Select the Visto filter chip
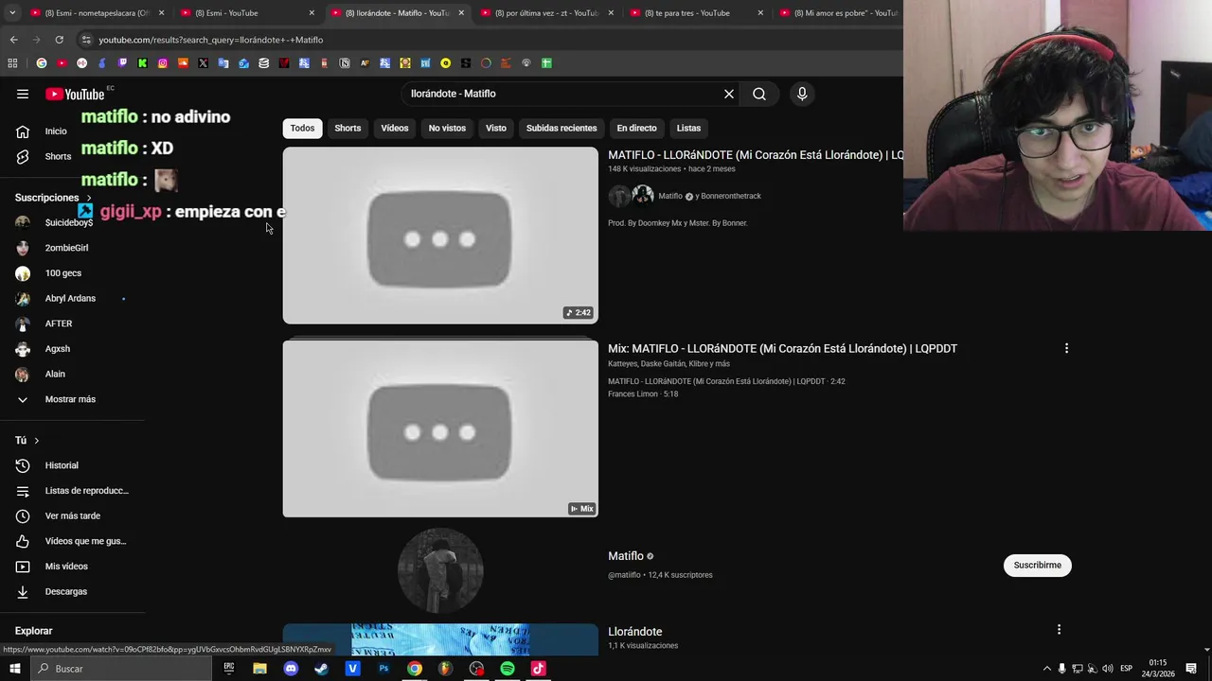The image size is (1212, 681). click(x=496, y=128)
